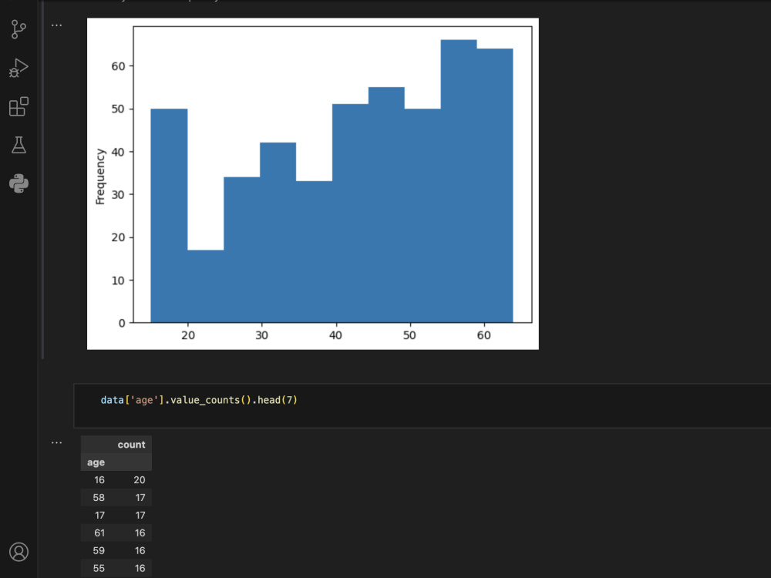Open the Extensions view
Viewport: 771px width, 578px height.
pos(19,106)
